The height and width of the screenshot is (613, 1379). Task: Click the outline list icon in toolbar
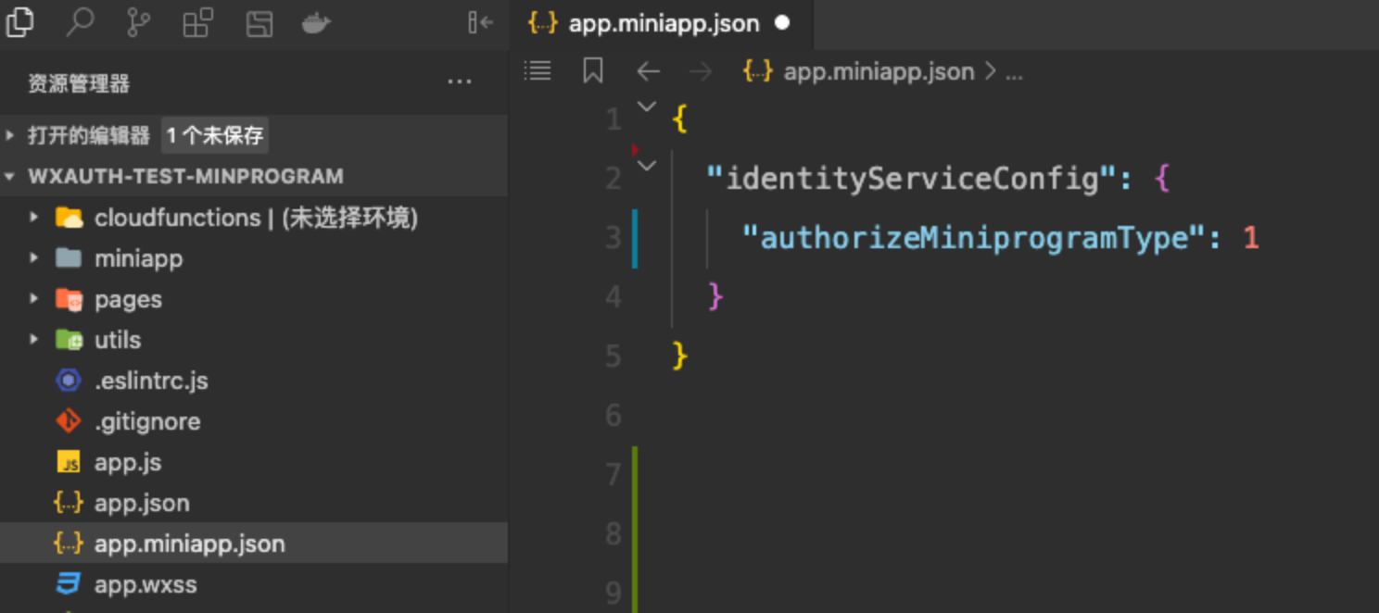coord(538,69)
